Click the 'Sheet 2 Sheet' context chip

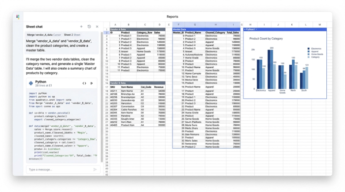(x=72, y=35)
